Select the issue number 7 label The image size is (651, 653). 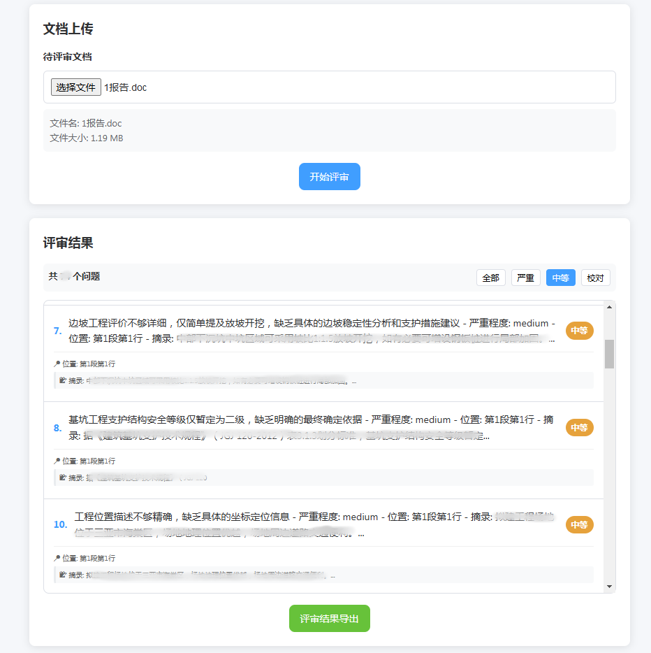(x=58, y=331)
